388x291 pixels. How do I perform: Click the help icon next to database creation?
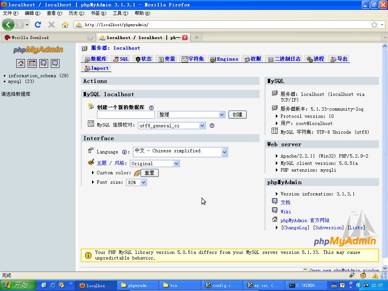(151, 108)
